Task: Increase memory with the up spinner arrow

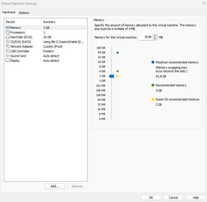Action: point(155,36)
